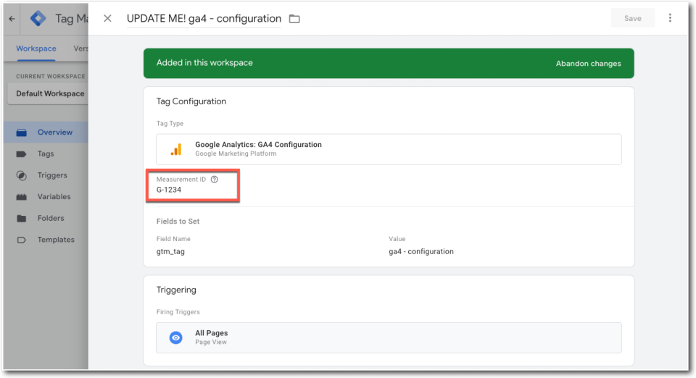The height and width of the screenshot is (378, 696).
Task: Select the GA4 Configuration tag type card
Action: point(389,149)
